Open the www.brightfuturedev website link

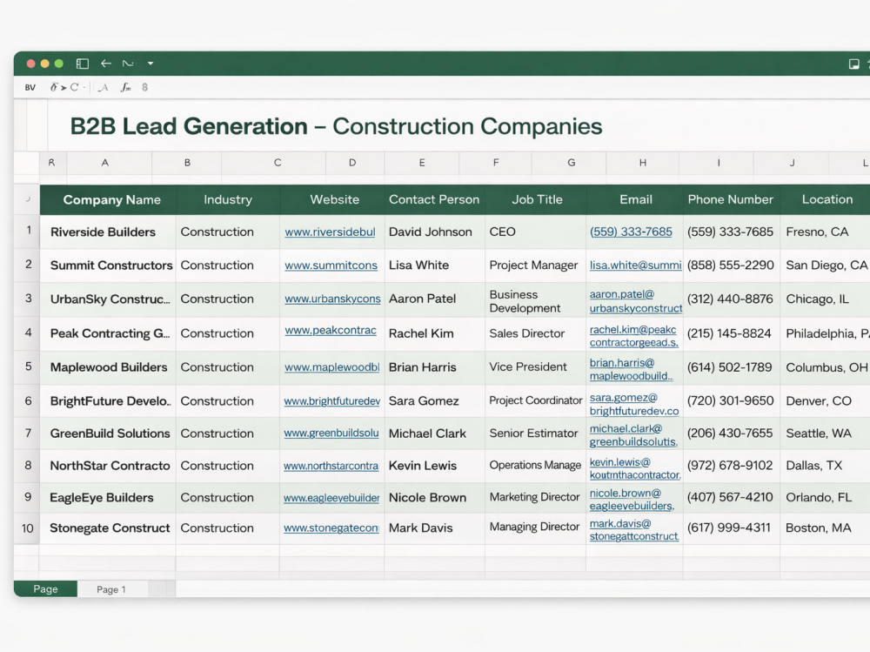point(332,401)
